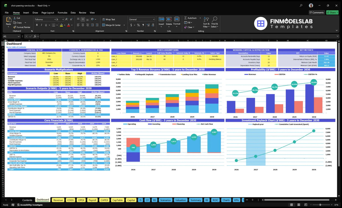Click the Format Painter brush
The height and width of the screenshot is (208, 342).
point(15,27)
